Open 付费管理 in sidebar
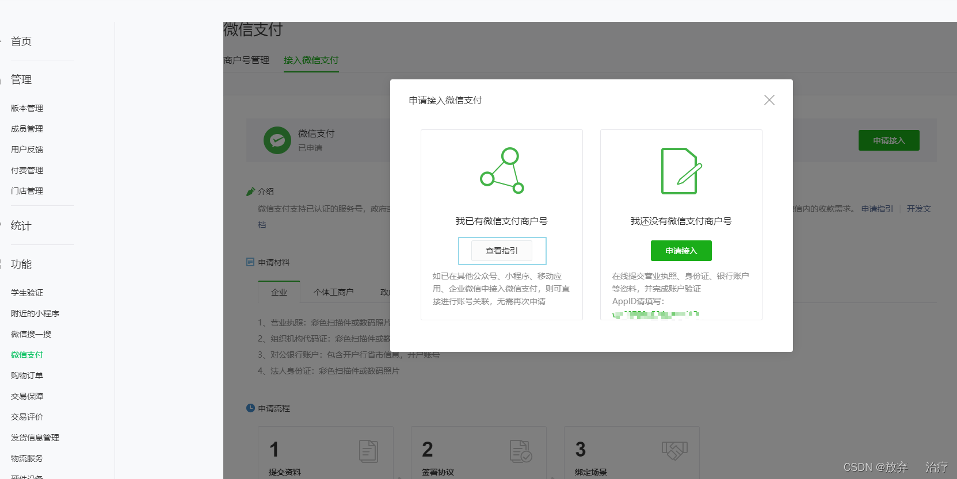This screenshot has height=479, width=957. coord(27,170)
